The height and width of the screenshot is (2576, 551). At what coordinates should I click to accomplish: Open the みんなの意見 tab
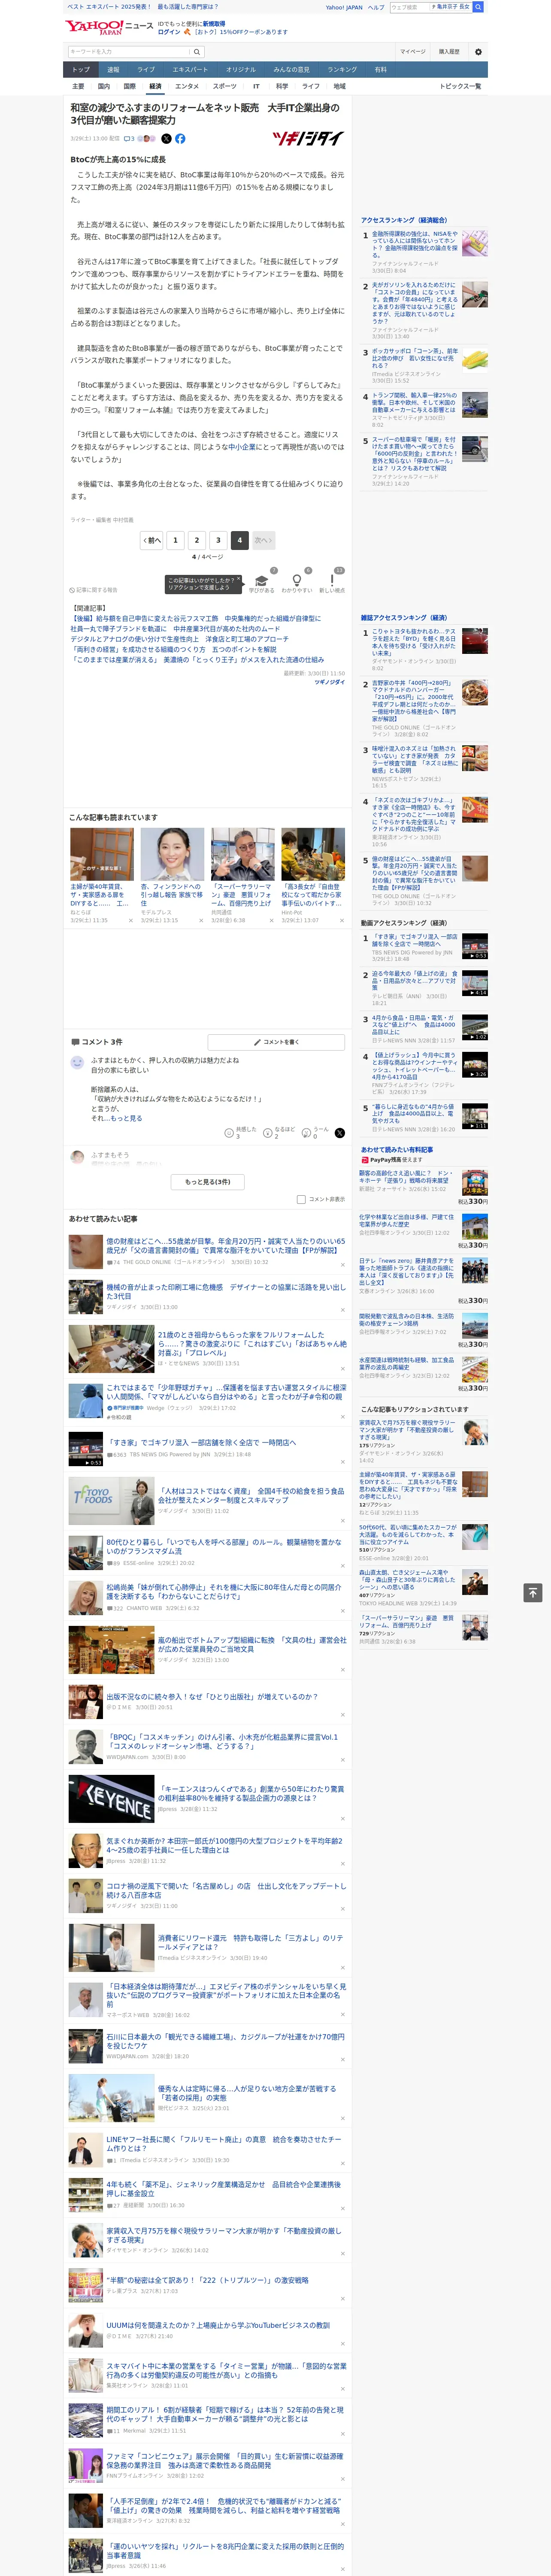pyautogui.click(x=291, y=70)
